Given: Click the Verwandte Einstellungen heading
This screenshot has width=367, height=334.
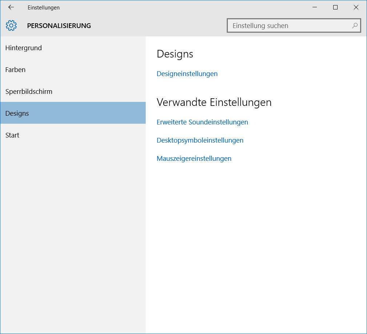Looking at the screenshot, I should 214,102.
